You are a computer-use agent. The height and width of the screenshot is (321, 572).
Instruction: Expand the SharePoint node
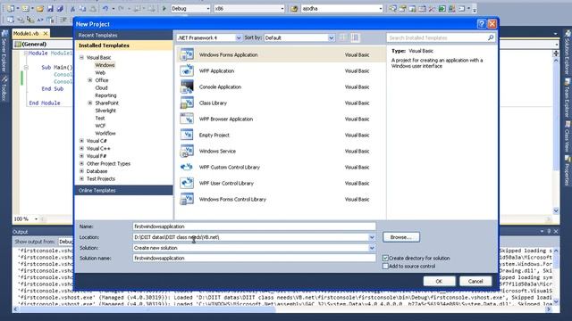click(x=90, y=103)
